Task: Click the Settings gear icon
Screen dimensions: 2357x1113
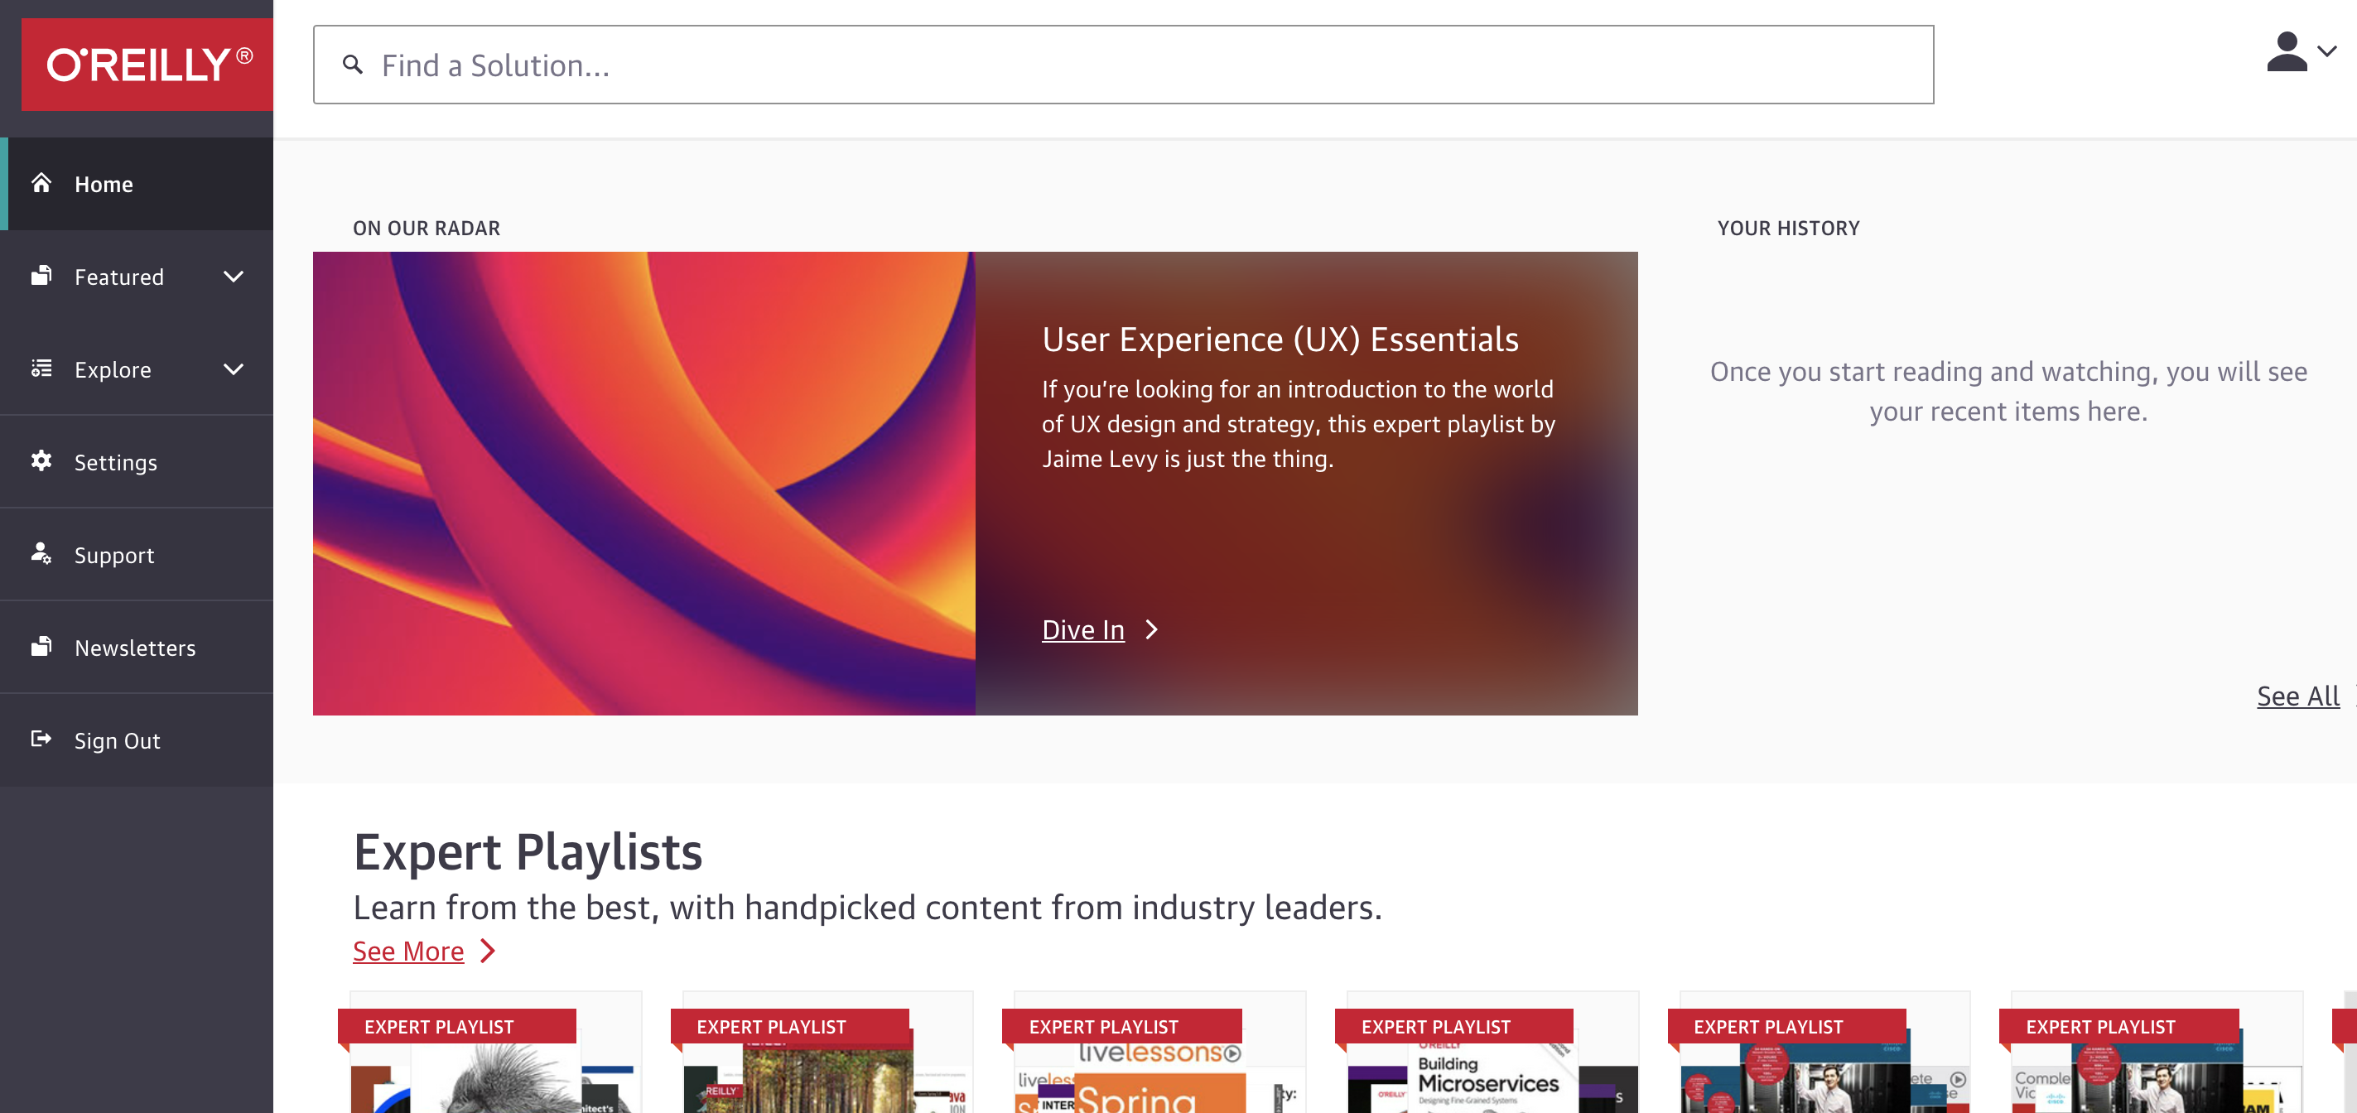Action: [x=41, y=461]
